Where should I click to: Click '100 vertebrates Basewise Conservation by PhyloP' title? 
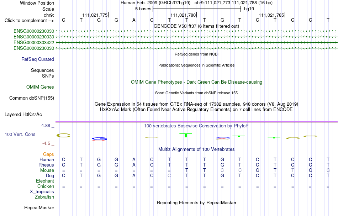click(196, 126)
